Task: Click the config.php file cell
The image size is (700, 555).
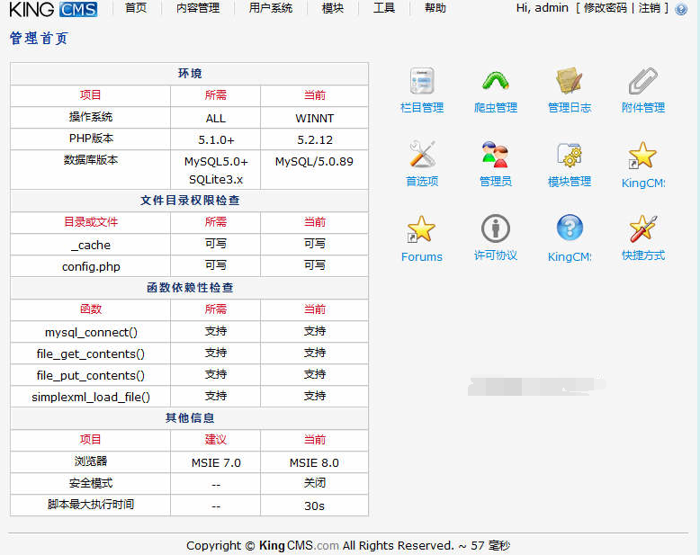Action: [91, 267]
